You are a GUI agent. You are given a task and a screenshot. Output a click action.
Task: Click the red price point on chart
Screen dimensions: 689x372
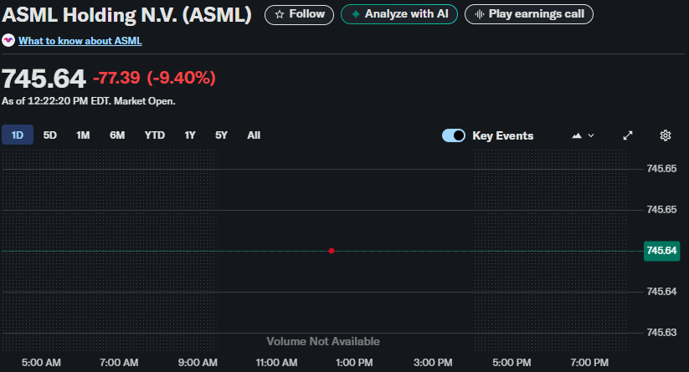click(x=332, y=251)
